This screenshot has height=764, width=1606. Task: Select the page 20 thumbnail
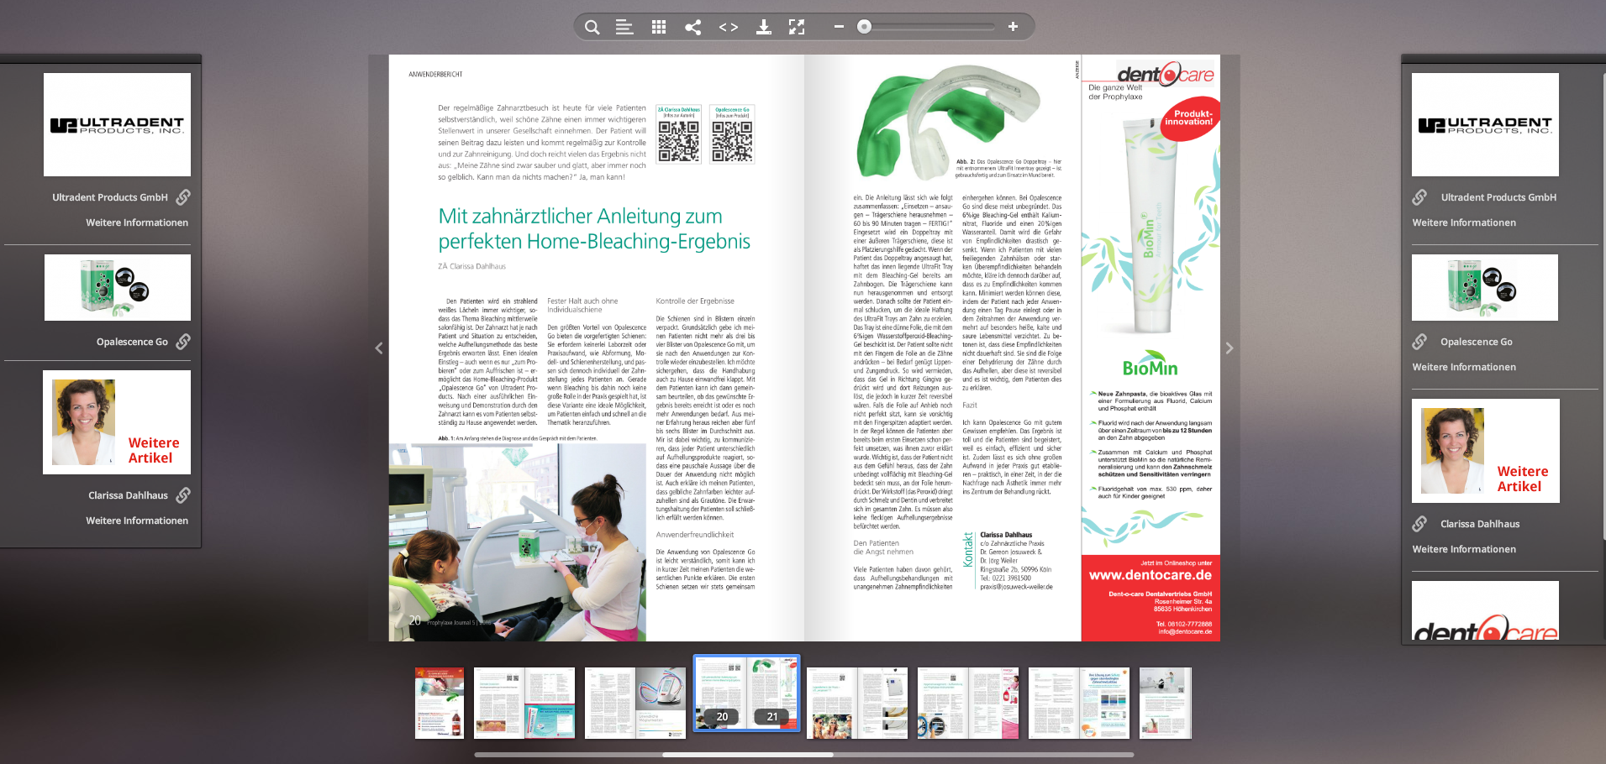[x=720, y=693]
